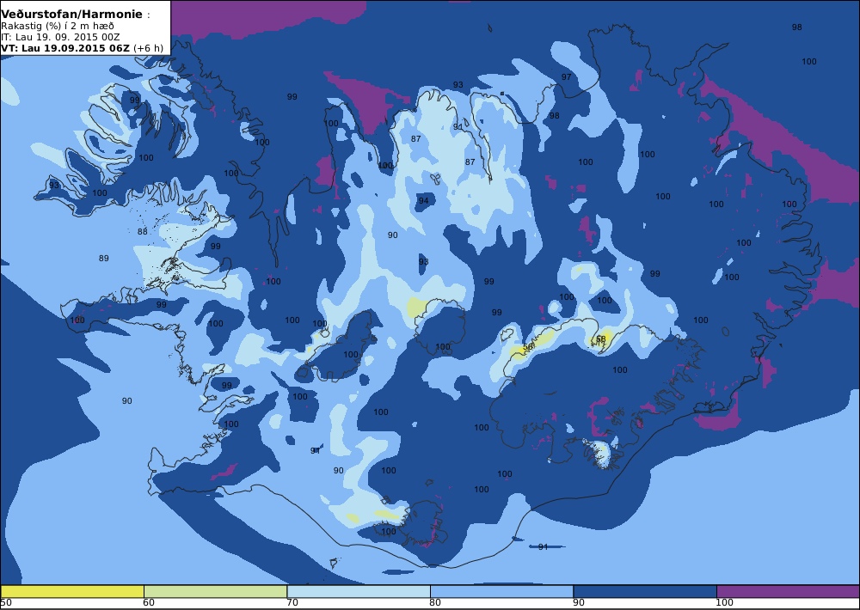Click the "89" humidity value over the sea
Viewport: 860px width, 610px height.
(104, 258)
